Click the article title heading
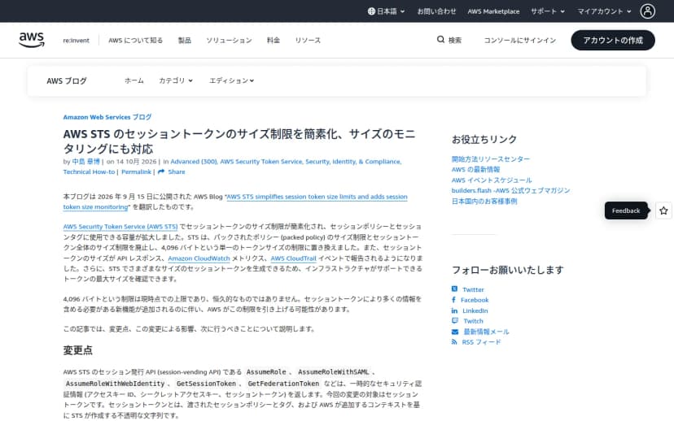Image resolution: width=674 pixels, height=421 pixels. [x=239, y=141]
